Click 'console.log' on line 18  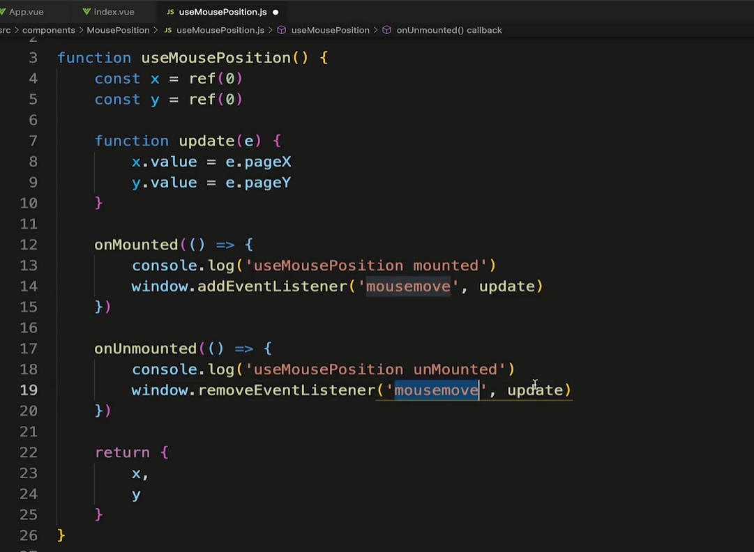(x=183, y=369)
